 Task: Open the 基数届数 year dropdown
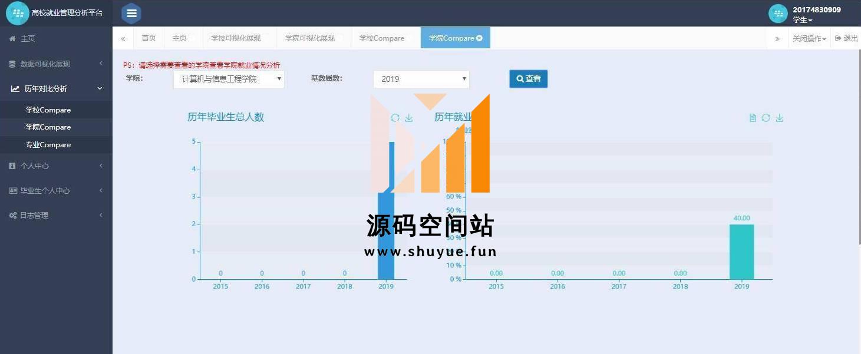421,79
